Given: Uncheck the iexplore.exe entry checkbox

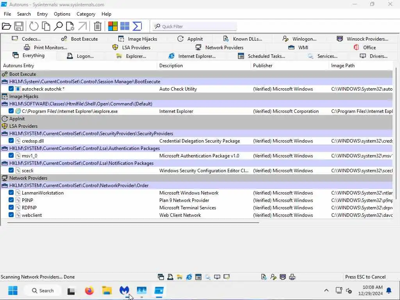Looking at the screenshot, I should click(x=11, y=111).
